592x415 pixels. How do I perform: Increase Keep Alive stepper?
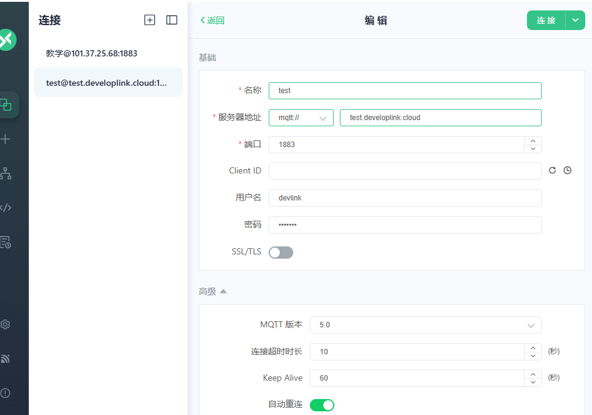click(533, 375)
